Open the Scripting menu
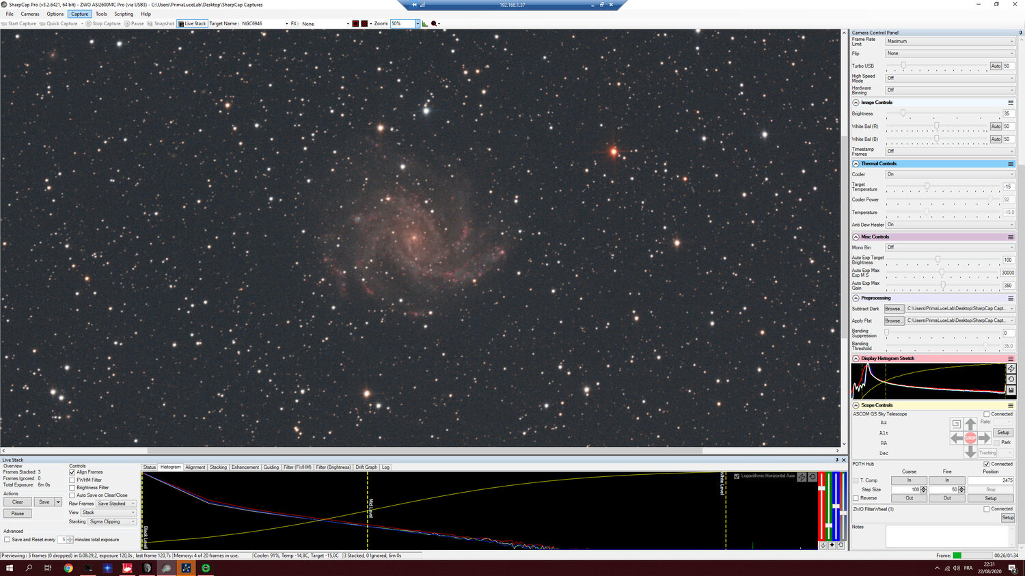The image size is (1025, 576). click(124, 14)
